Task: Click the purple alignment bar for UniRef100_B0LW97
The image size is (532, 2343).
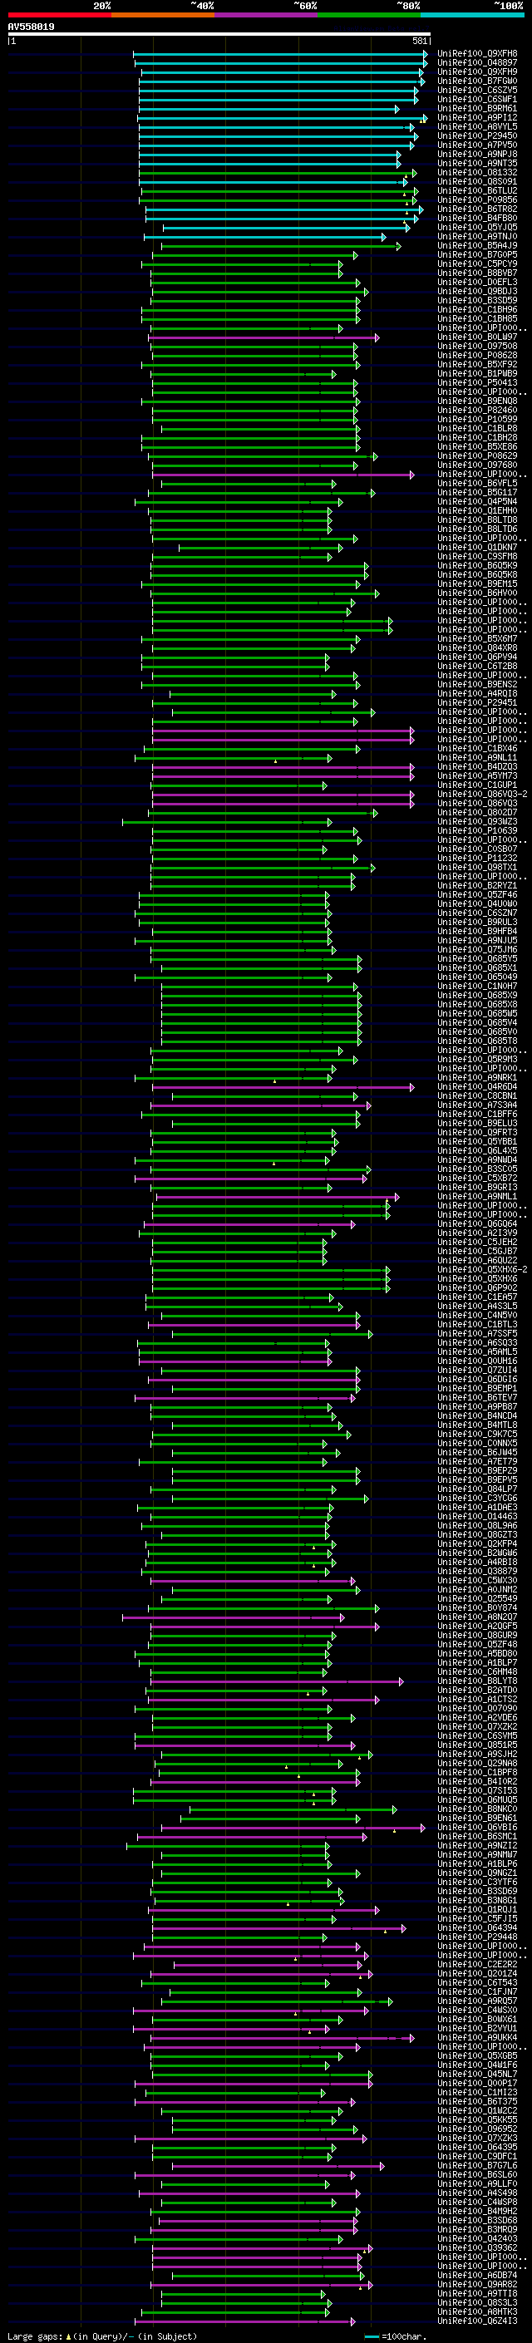Action: click(264, 337)
